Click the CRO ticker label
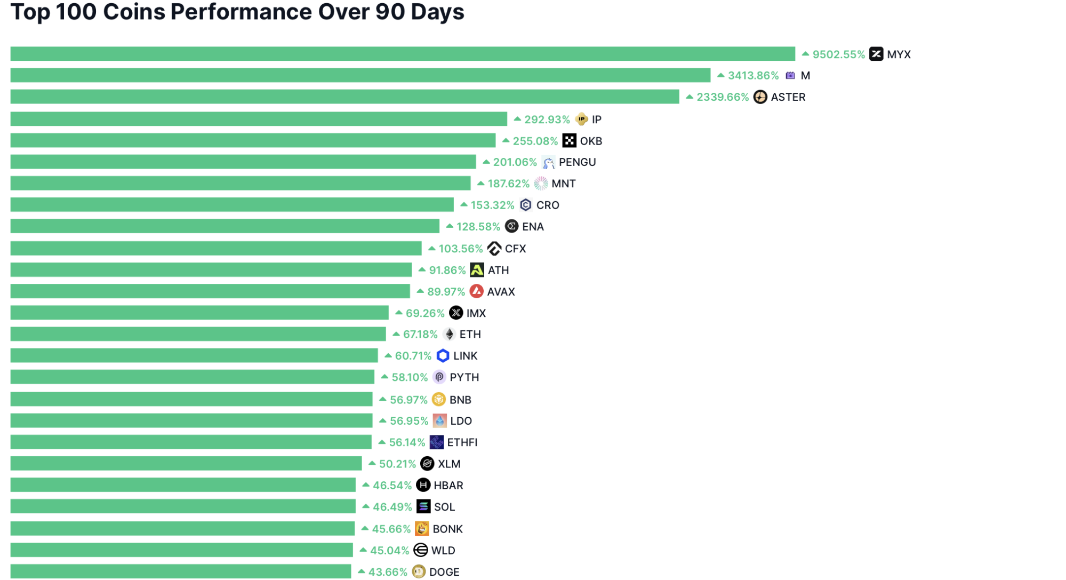1066x580 pixels. tap(548, 205)
